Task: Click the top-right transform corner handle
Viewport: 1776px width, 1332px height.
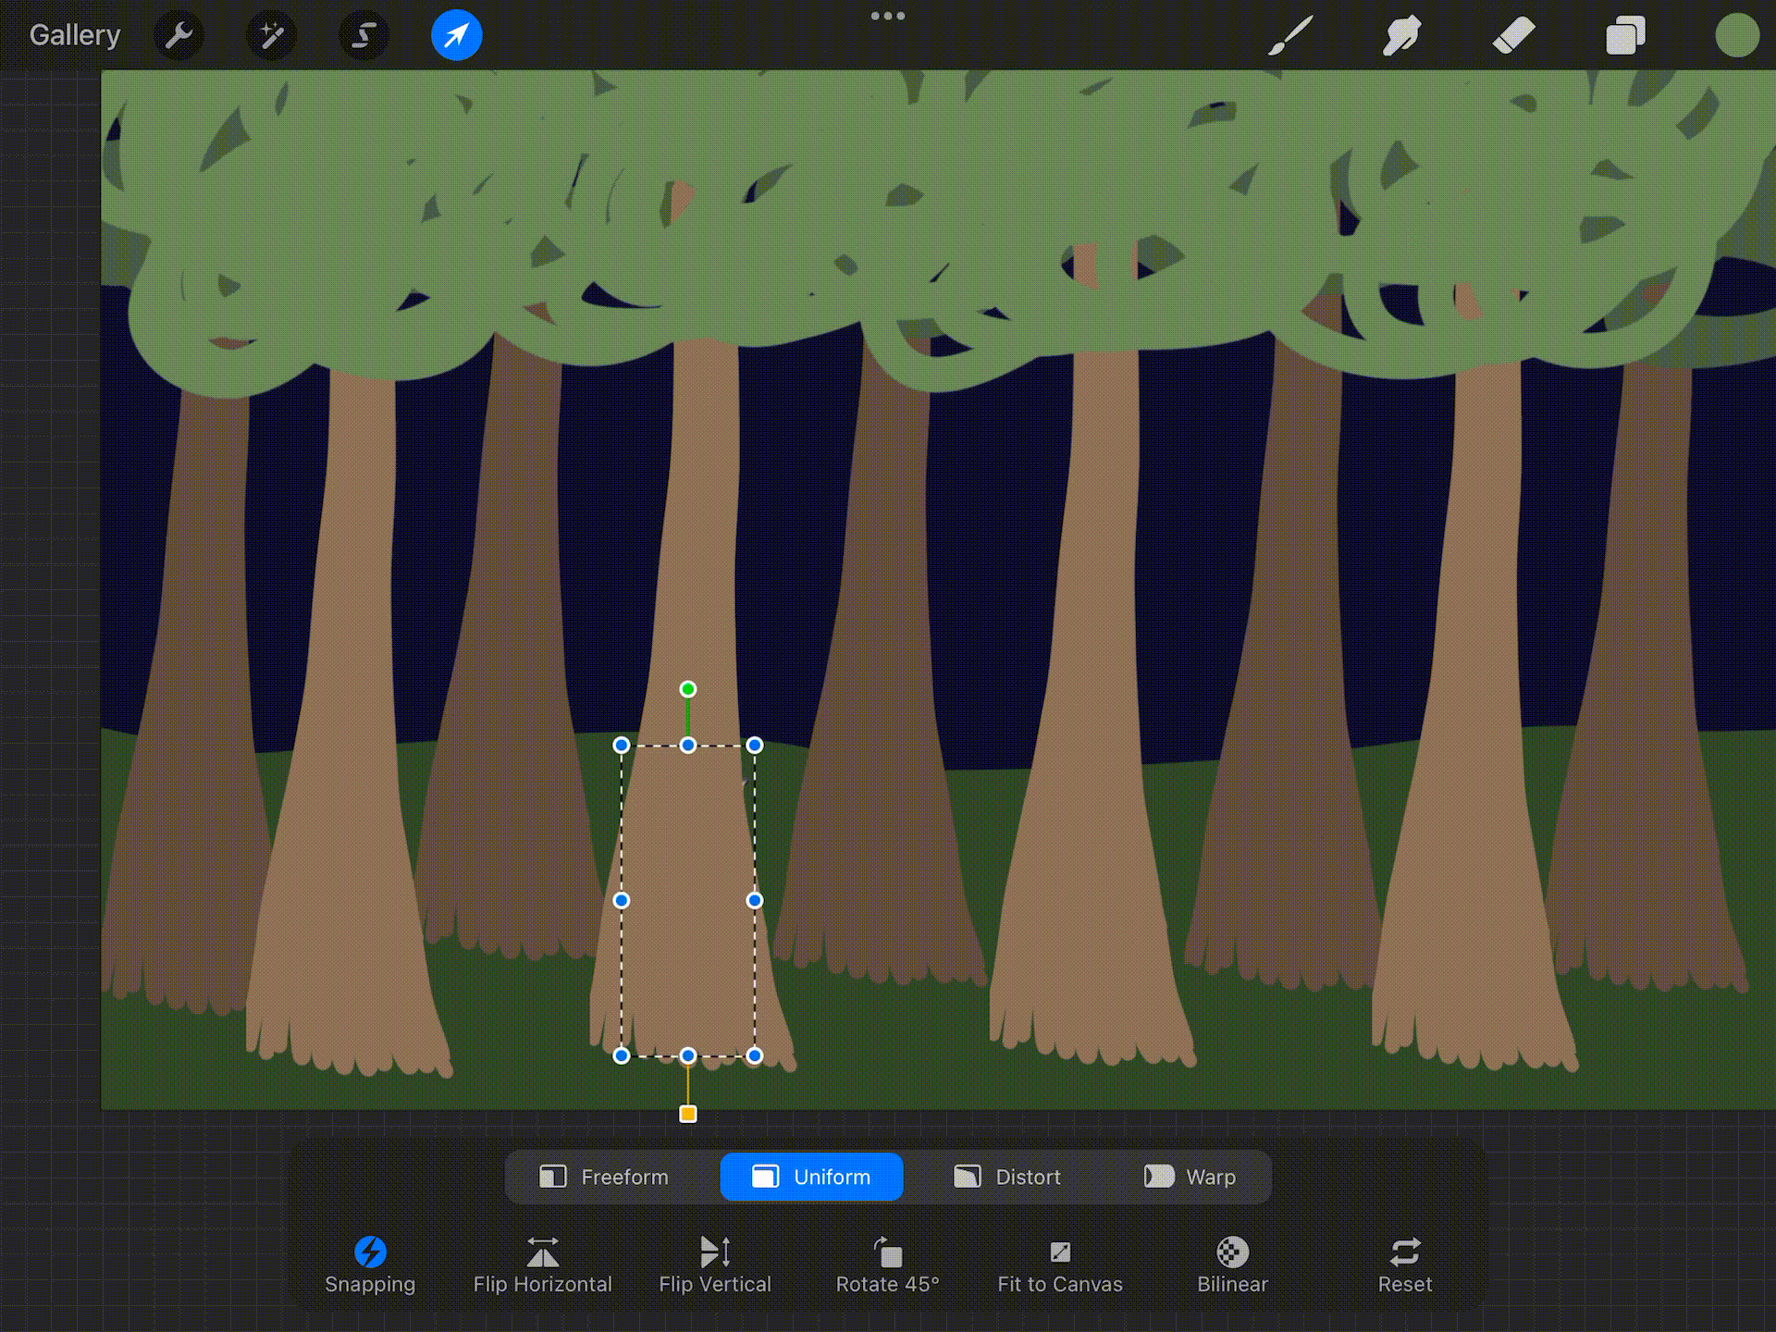Action: pos(755,745)
